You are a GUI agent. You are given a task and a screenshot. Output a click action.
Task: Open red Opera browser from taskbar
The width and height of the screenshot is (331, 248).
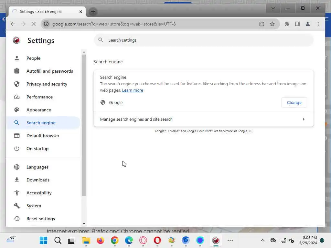(157, 240)
